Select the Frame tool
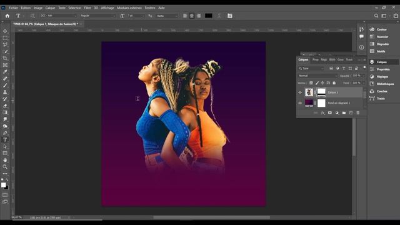400x225 pixels. (5, 65)
